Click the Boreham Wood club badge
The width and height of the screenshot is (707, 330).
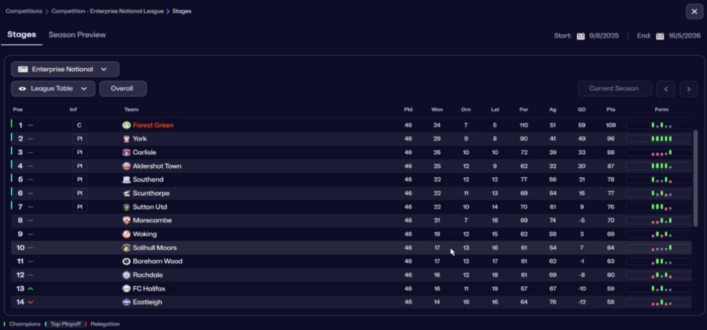[x=126, y=262]
